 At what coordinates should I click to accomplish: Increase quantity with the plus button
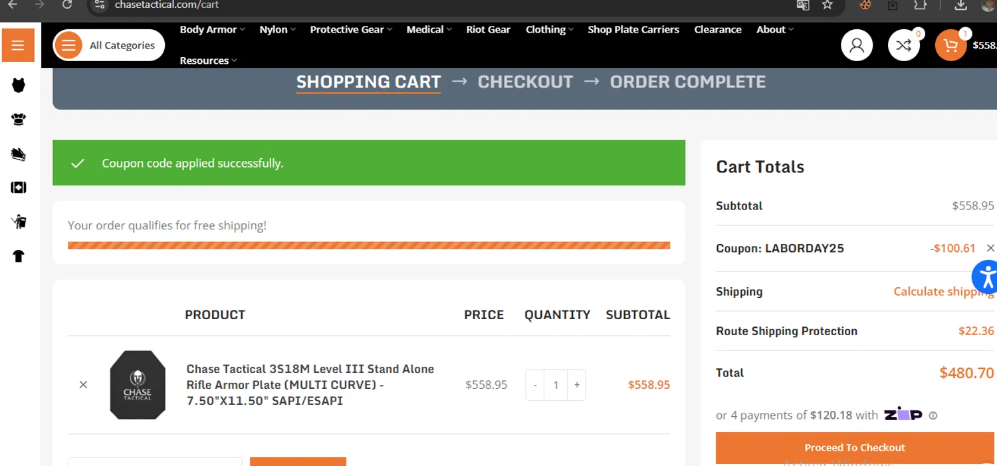576,385
